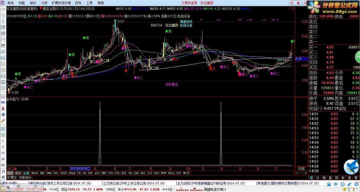Open the 功能 menu
Screen dimensions: 360x192
pos(22,3)
